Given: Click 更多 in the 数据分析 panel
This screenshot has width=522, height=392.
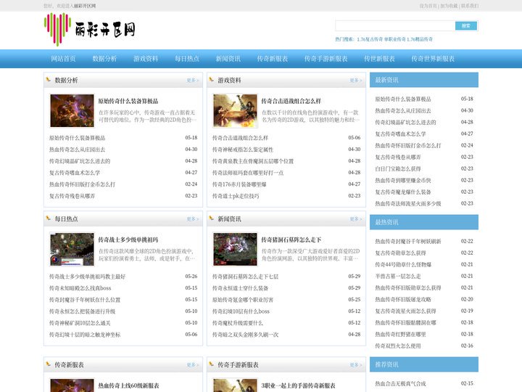Looking at the screenshot, I should pyautogui.click(x=192, y=81).
